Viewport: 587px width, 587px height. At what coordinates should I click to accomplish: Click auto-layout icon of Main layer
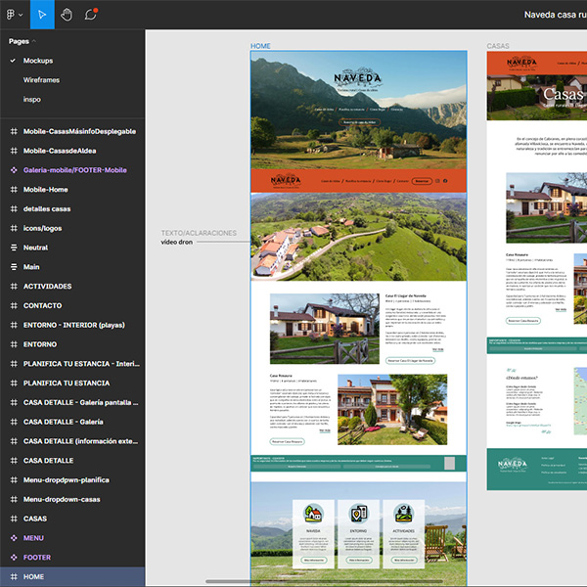click(14, 267)
